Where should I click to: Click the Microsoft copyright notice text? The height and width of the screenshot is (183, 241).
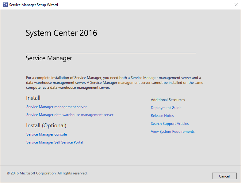pyautogui.click(x=47, y=173)
